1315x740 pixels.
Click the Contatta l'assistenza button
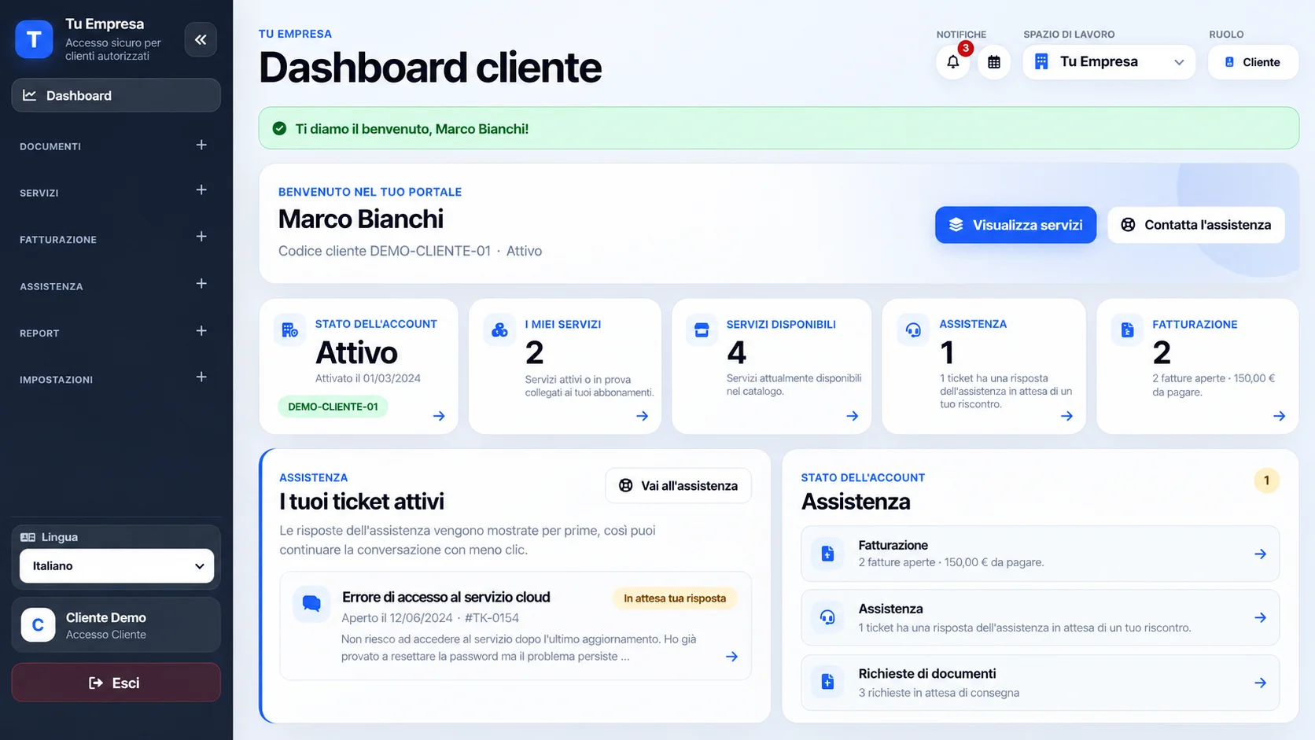pos(1196,225)
